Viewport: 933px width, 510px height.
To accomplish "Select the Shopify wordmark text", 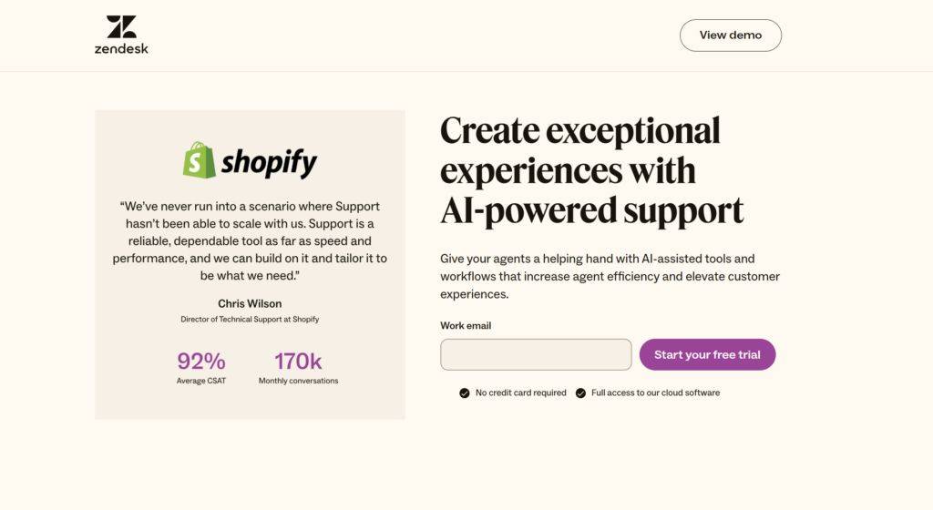I will click(269, 162).
